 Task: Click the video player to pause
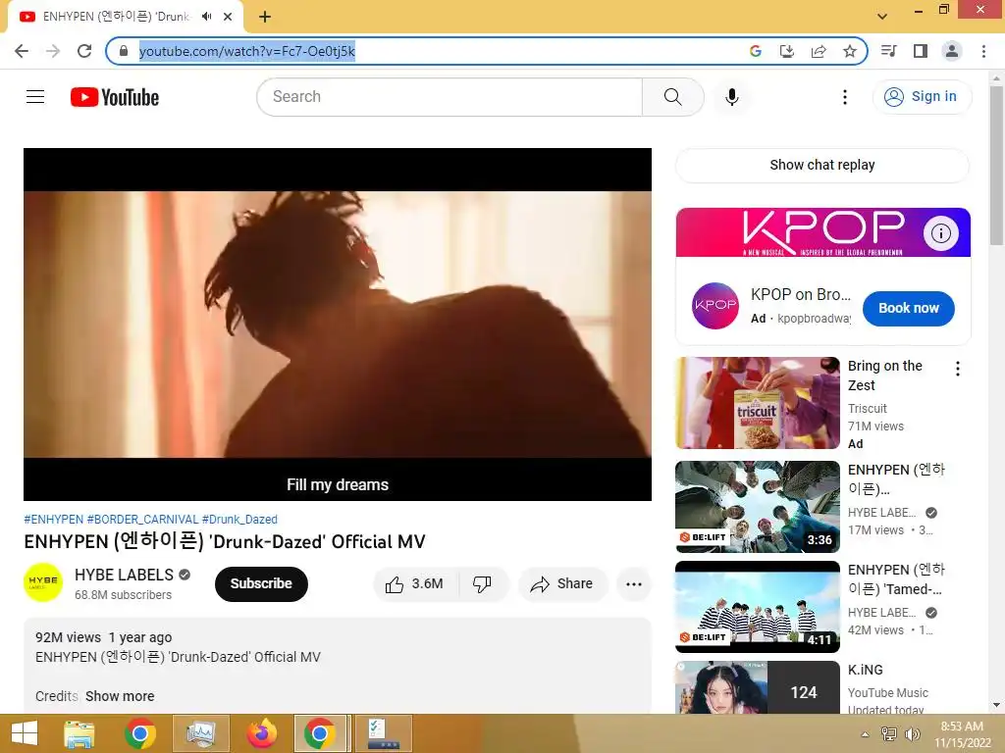pos(338,325)
